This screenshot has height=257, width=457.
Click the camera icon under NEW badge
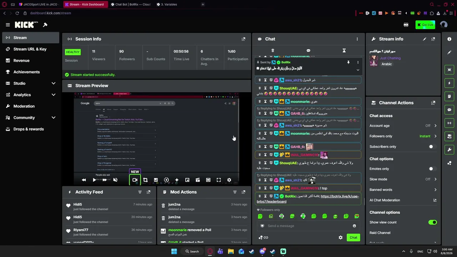tap(135, 180)
